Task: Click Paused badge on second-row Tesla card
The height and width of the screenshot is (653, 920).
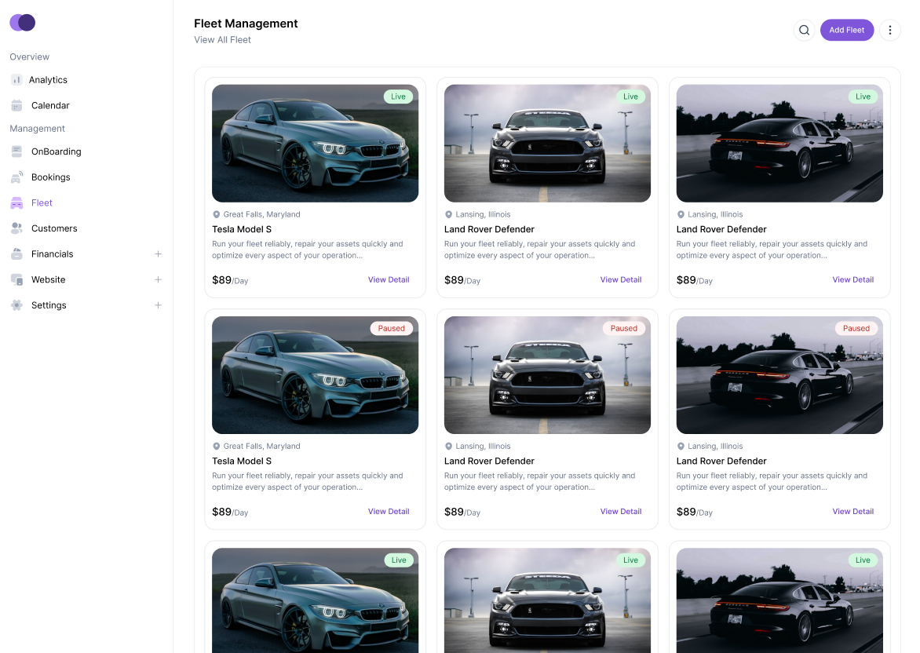Action: point(392,329)
